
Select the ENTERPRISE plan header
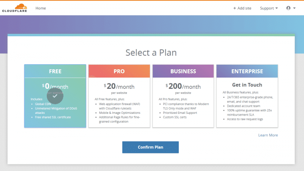[247, 71]
